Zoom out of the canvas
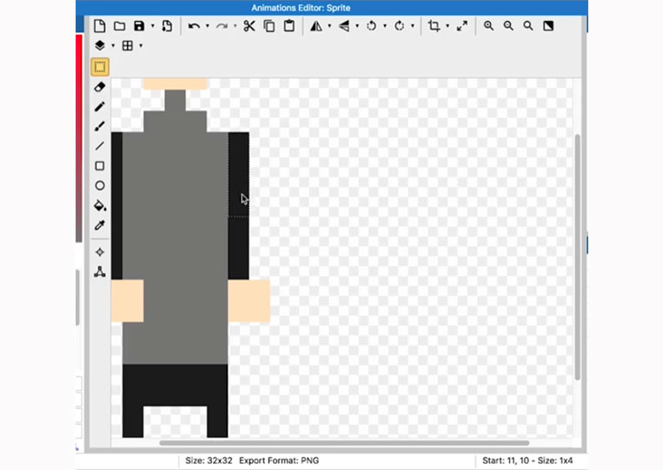The width and height of the screenshot is (663, 470). click(508, 26)
